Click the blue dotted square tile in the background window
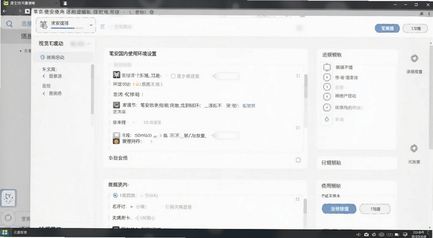433x238 pixels. (8, 197)
